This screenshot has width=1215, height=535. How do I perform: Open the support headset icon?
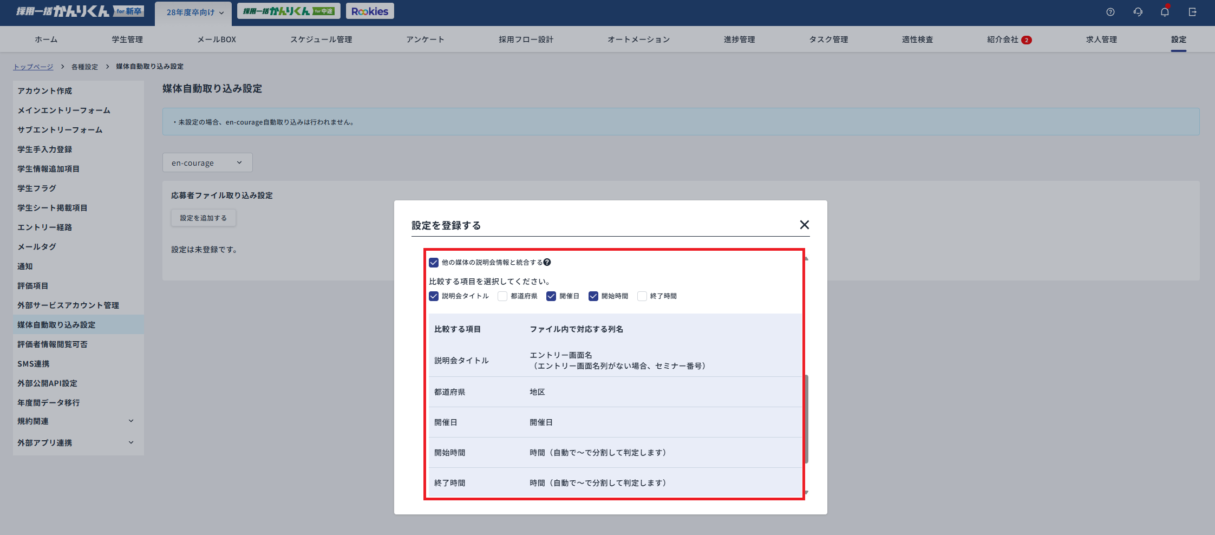1138,12
